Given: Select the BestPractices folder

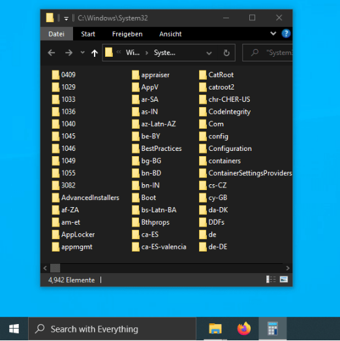Looking at the screenshot, I should coord(157,148).
